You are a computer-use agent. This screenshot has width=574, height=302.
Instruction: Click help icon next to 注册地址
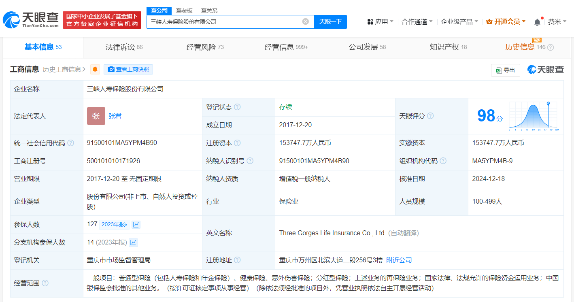[x=237, y=260]
